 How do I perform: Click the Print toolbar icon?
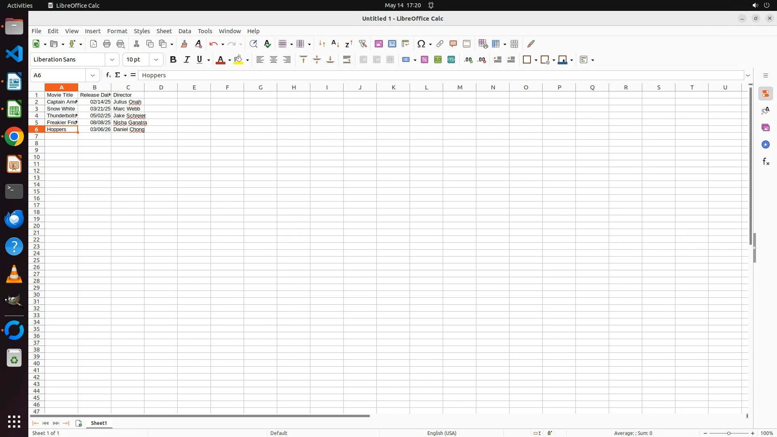coord(107,44)
